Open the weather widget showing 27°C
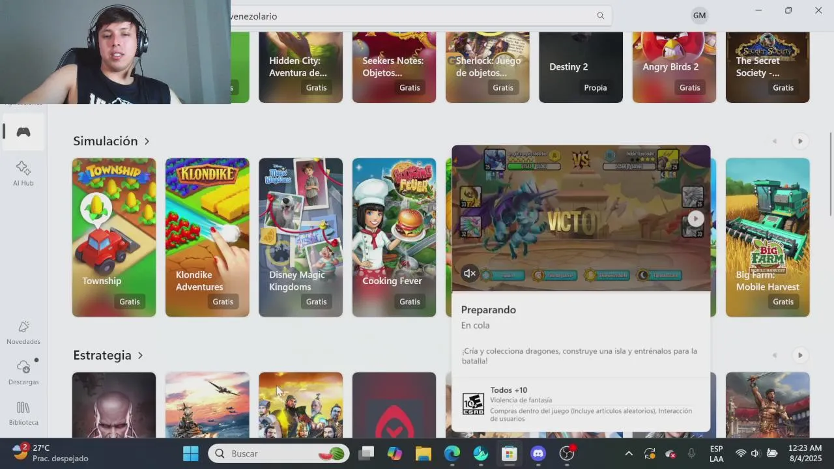Viewport: 834px width, 469px height. 51,453
